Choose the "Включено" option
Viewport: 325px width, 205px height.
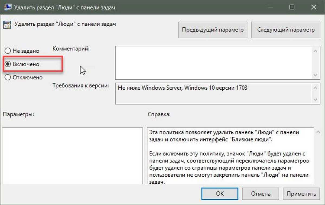pyautogui.click(x=8, y=64)
